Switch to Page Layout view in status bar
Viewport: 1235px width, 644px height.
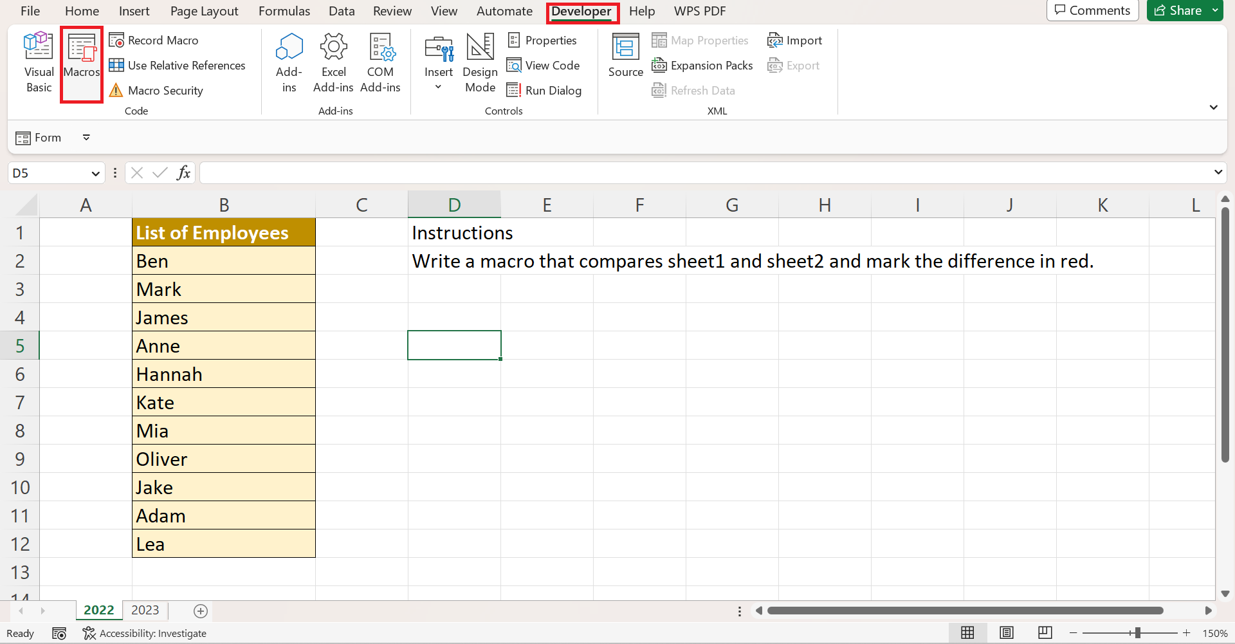(x=1006, y=633)
